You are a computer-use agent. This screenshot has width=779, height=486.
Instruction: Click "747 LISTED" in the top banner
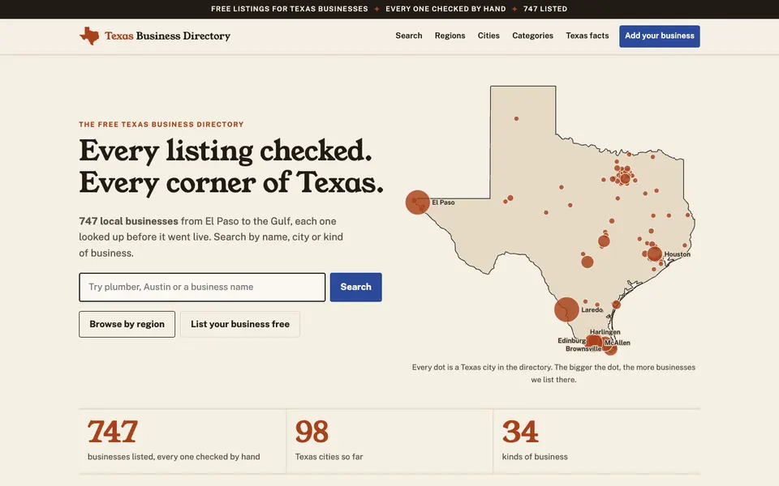click(545, 9)
